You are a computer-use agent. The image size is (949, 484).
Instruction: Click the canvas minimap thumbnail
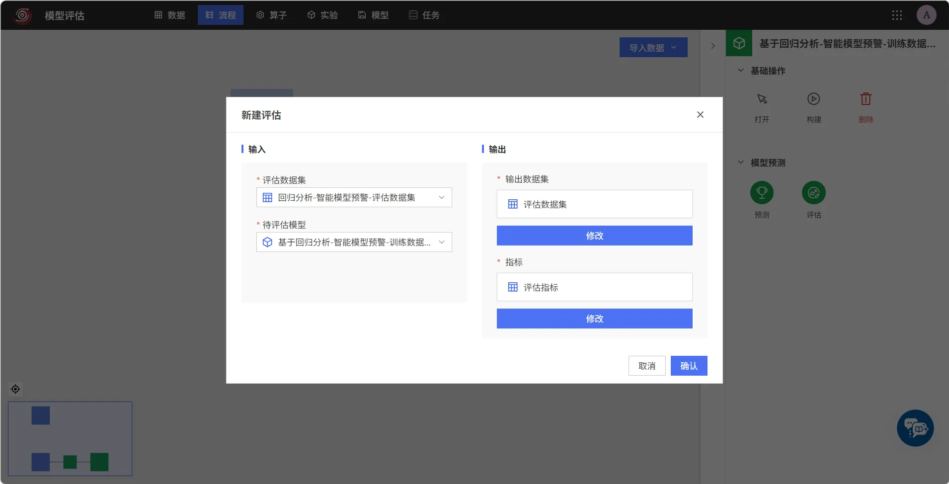pyautogui.click(x=70, y=439)
